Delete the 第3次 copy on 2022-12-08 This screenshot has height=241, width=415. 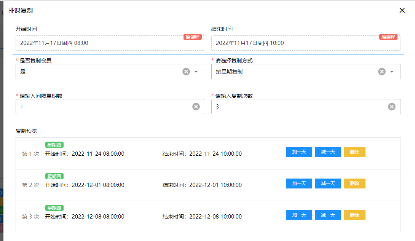pos(354,215)
